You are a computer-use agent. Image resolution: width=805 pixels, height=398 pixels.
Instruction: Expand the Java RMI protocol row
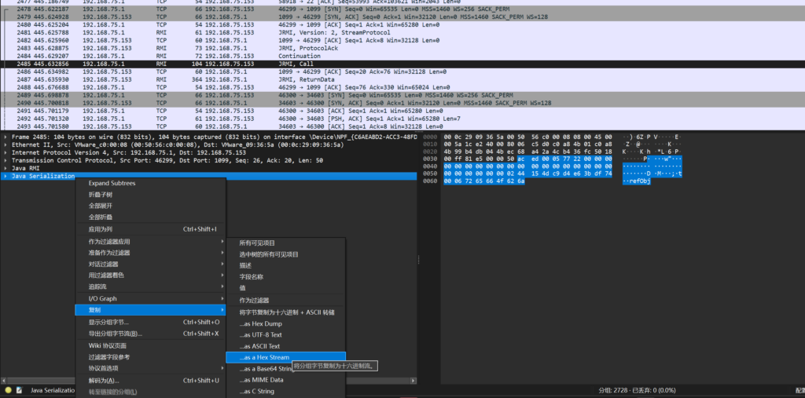[6, 168]
